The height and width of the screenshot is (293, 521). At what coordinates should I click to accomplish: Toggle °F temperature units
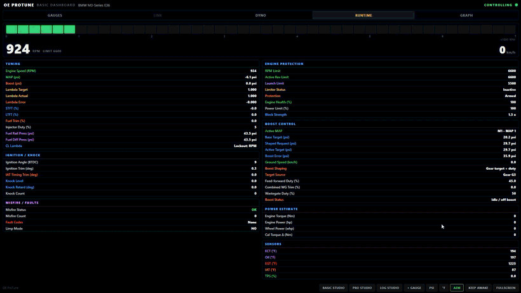pyautogui.click(x=443, y=288)
